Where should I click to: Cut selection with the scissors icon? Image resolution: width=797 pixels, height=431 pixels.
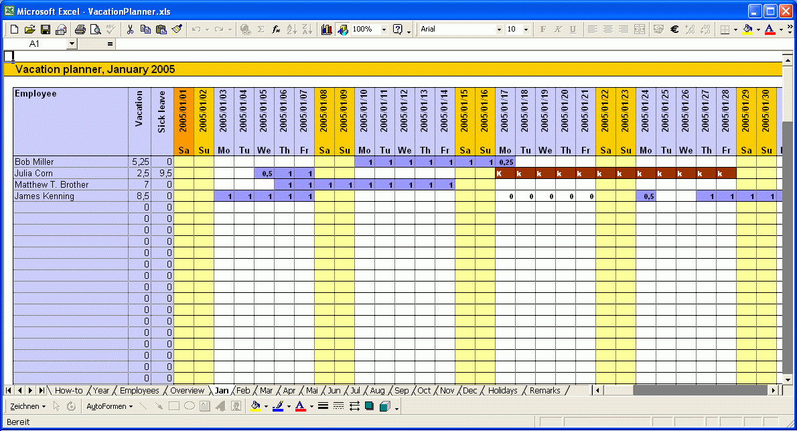tap(130, 29)
